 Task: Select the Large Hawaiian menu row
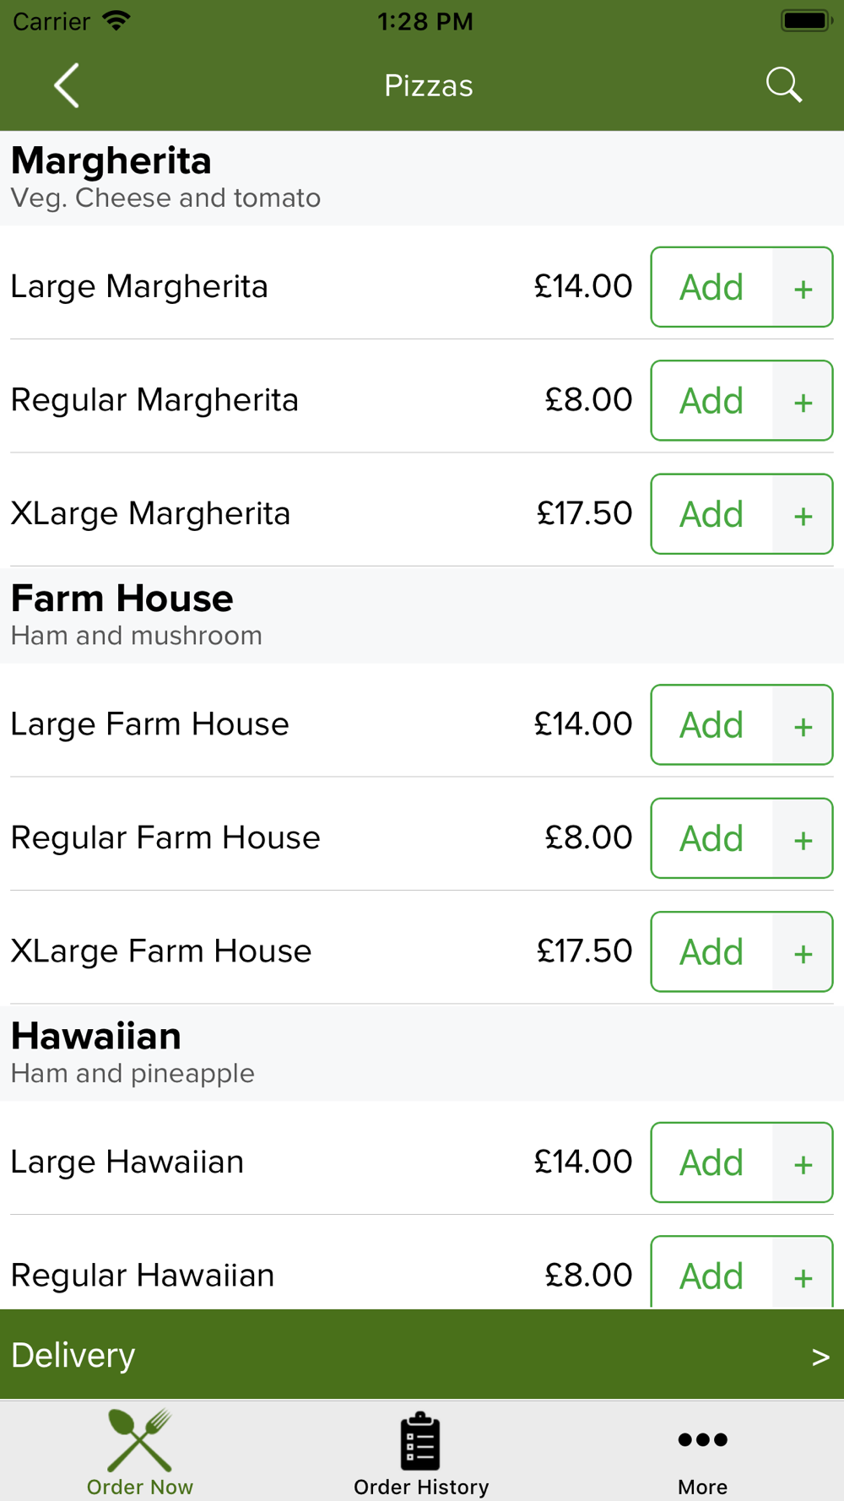422,1162
